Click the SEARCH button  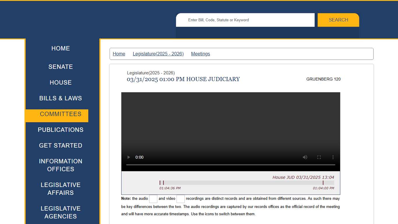tap(338, 20)
